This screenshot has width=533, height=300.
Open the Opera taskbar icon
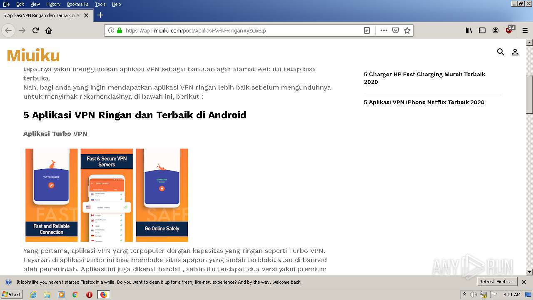pyautogui.click(x=89, y=295)
